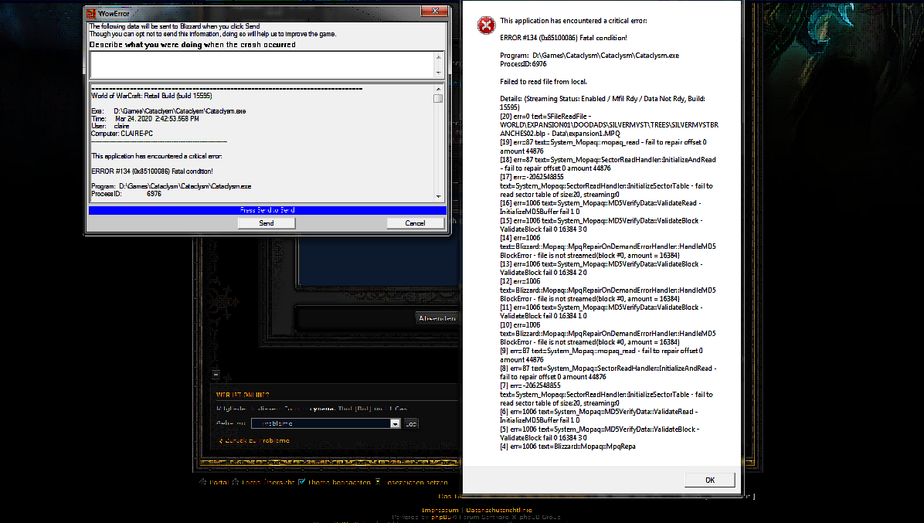Click the home icon next to Portal
The width and height of the screenshot is (924, 523).
coord(202,482)
